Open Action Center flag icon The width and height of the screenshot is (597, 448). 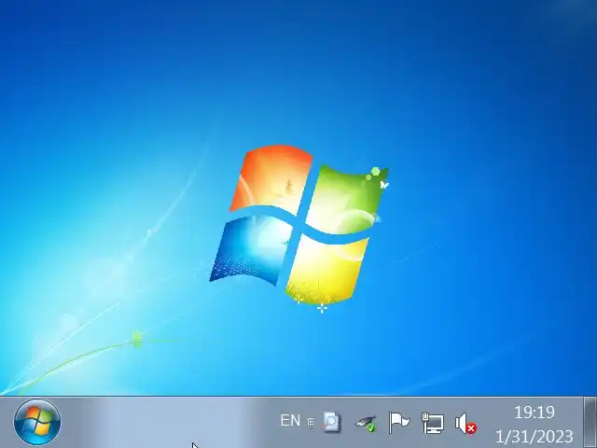tap(398, 423)
